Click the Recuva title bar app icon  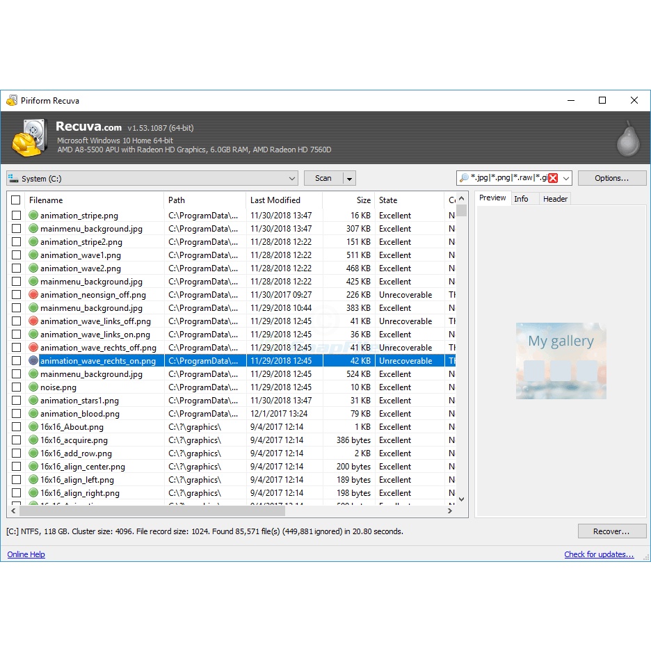click(x=11, y=101)
